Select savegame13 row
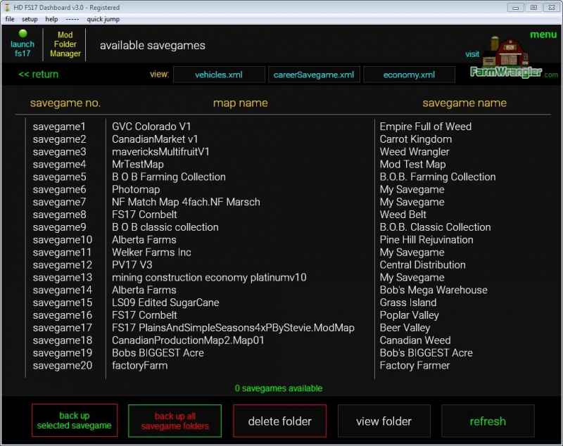Viewport: 563px width, 446px height. (63, 277)
